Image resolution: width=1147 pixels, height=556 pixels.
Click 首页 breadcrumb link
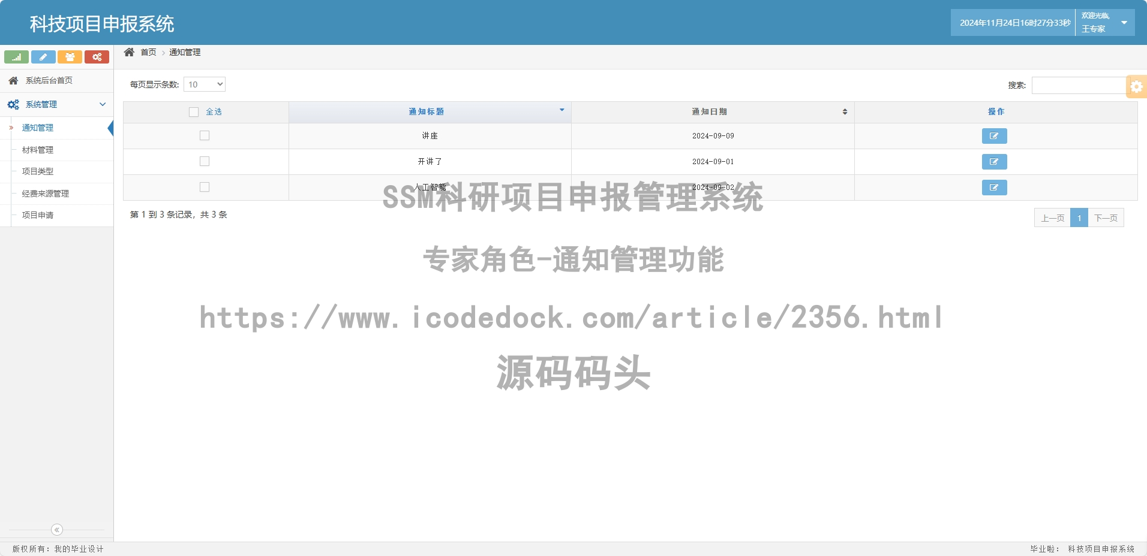click(x=148, y=52)
